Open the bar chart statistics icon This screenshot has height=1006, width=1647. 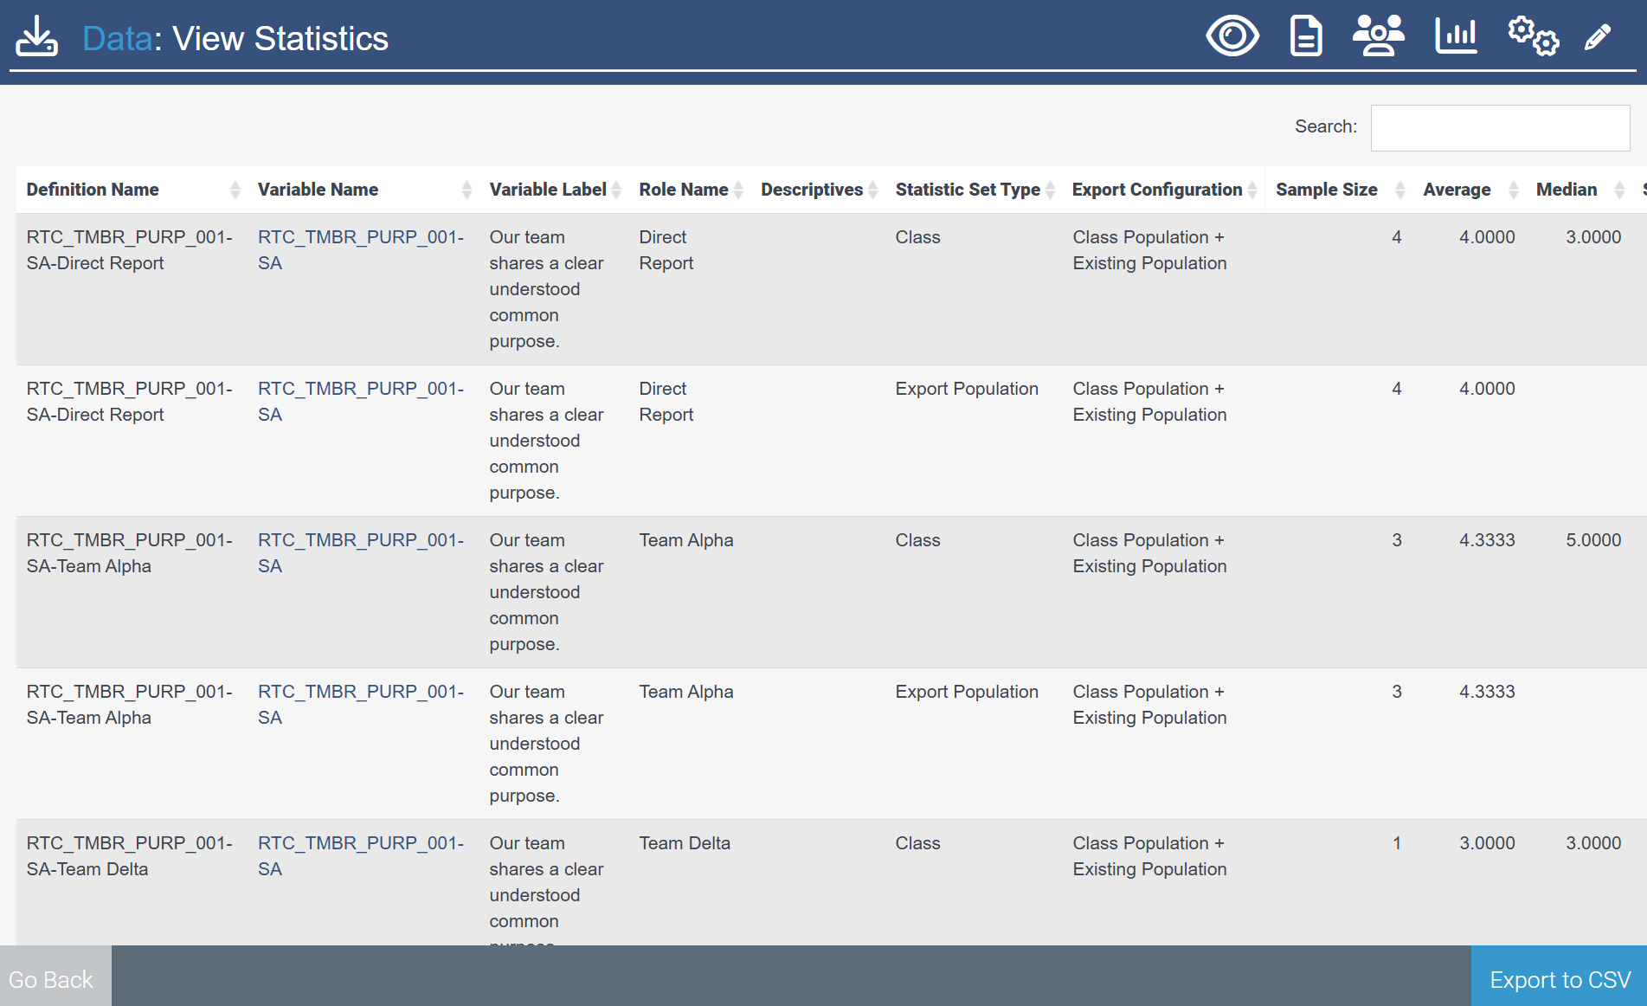pos(1456,36)
